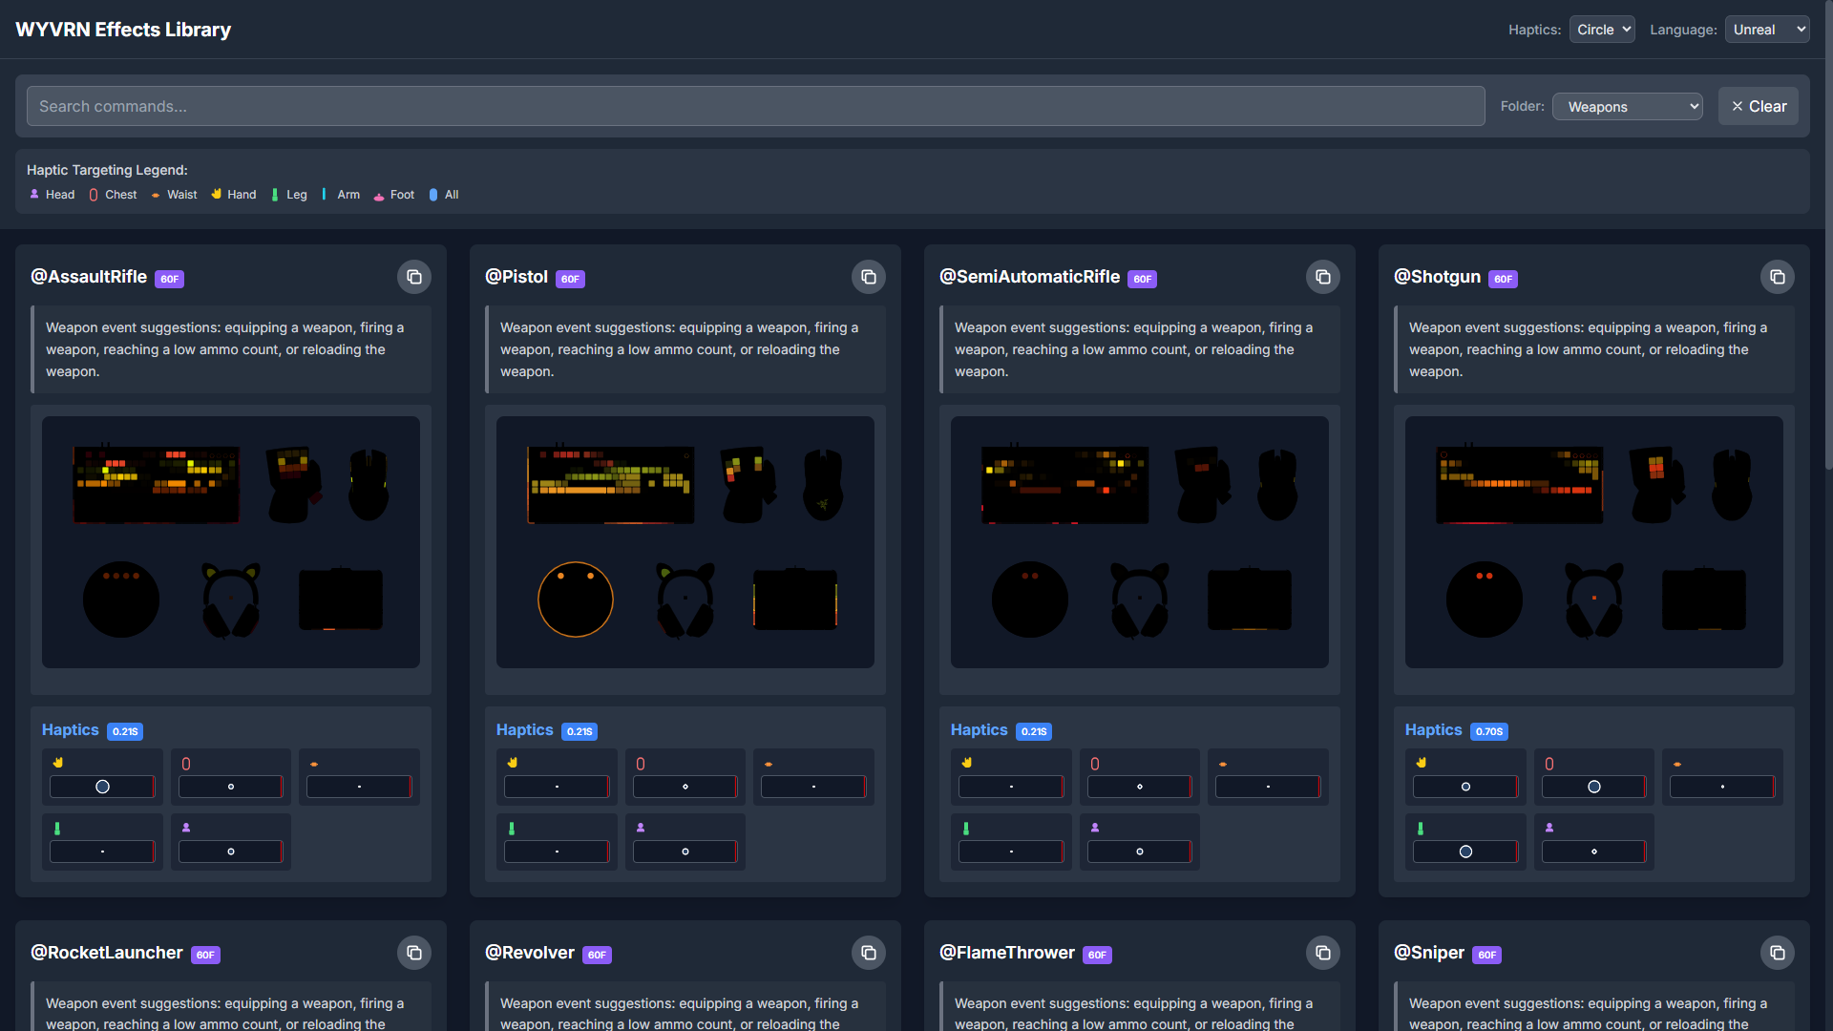The image size is (1833, 1031).
Task: Click the @SemiAutomaticRifle title
Action: tap(1029, 277)
